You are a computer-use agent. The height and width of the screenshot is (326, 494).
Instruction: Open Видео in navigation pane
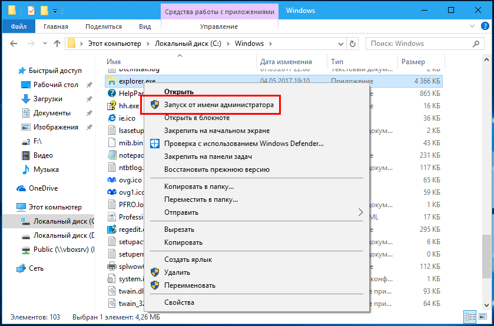(x=43, y=155)
